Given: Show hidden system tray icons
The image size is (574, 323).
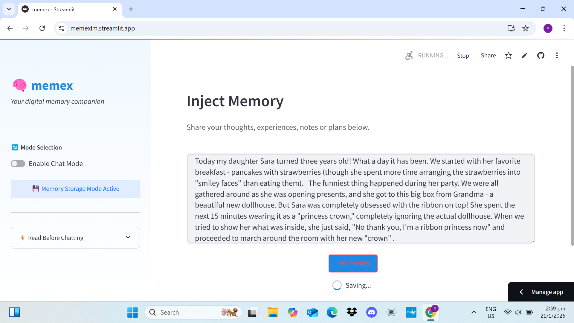Looking at the screenshot, I should click(x=474, y=312).
